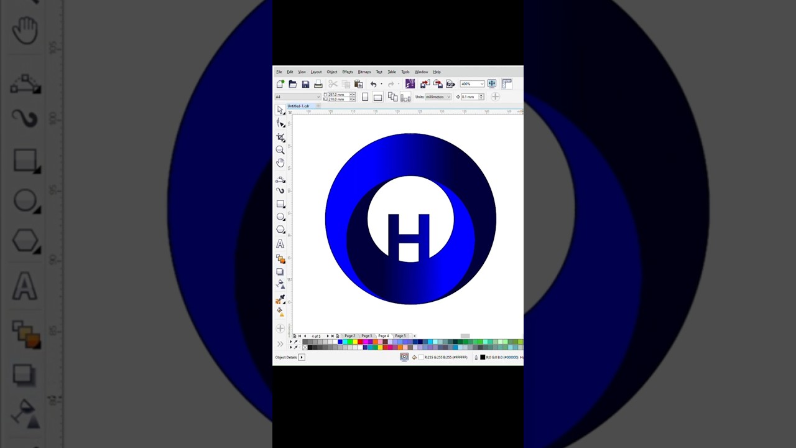Undo the last action
Image resolution: width=796 pixels, height=448 pixels.
click(x=373, y=84)
